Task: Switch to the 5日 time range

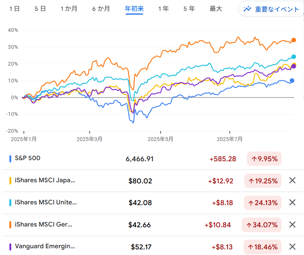Action: [x=40, y=9]
